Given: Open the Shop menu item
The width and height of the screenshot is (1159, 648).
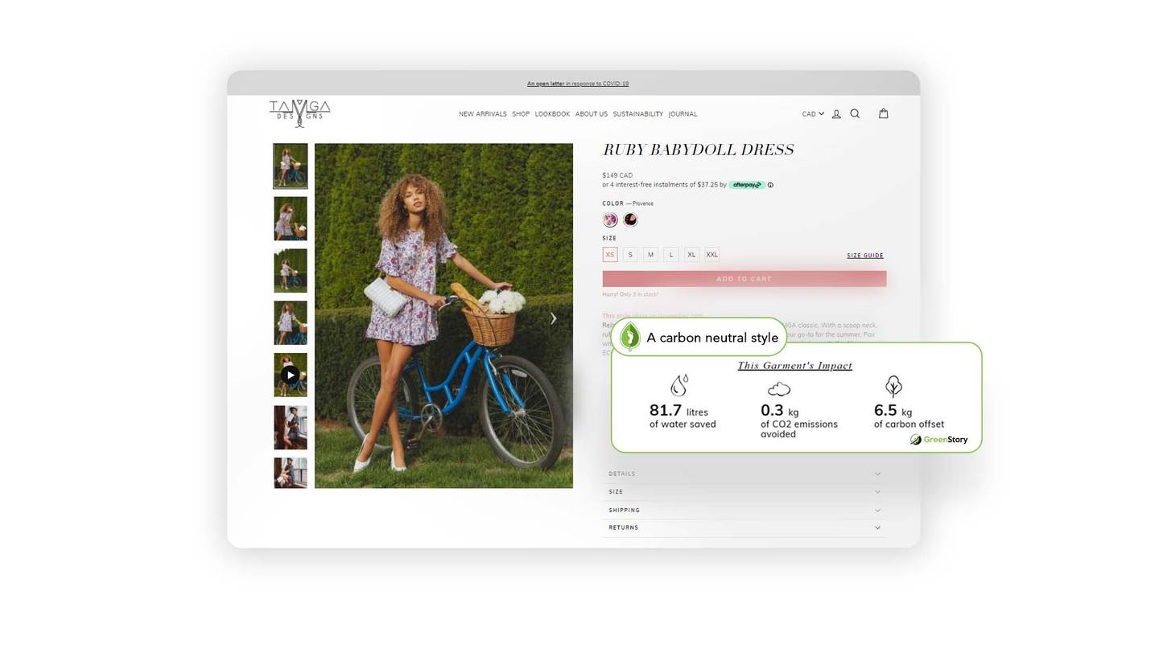Looking at the screenshot, I should (x=521, y=114).
